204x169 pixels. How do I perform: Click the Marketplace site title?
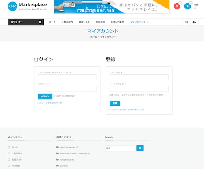point(33,4)
